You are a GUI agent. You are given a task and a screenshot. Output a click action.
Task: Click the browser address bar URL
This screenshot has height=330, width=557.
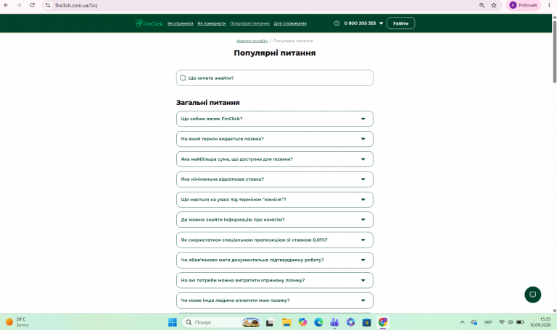(x=76, y=5)
